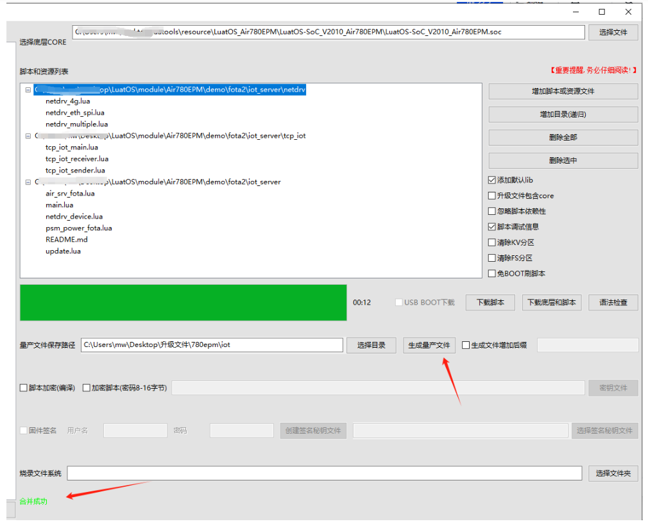The width and height of the screenshot is (648, 526).
Task: Click the green download progress bar
Action: [183, 303]
